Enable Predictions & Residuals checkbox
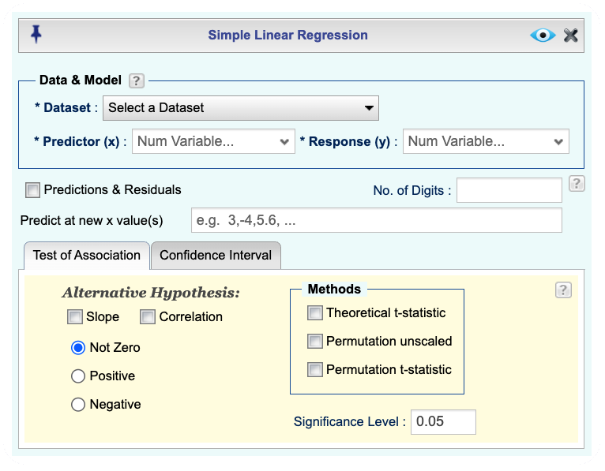This screenshot has height=471, width=605. (32, 190)
